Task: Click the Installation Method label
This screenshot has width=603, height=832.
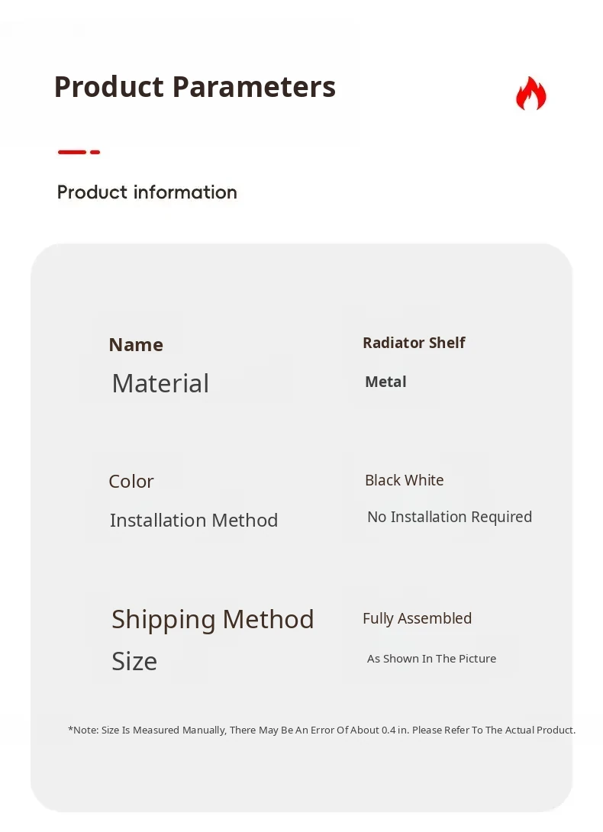Action: pyautogui.click(x=194, y=521)
